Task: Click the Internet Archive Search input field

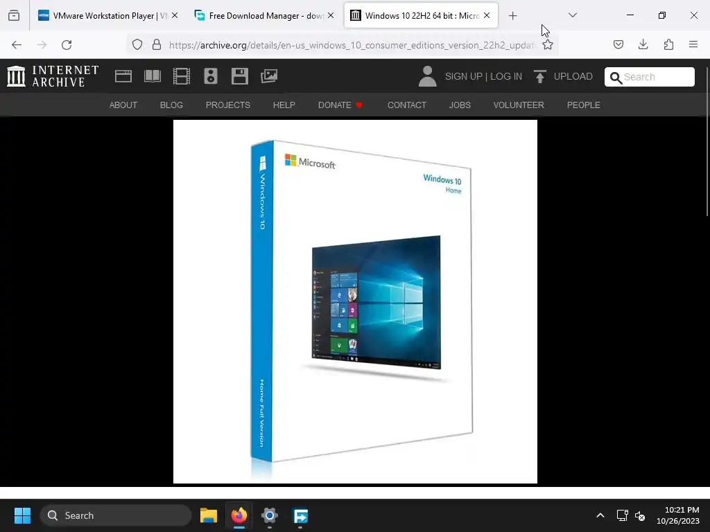Action: coord(649,77)
